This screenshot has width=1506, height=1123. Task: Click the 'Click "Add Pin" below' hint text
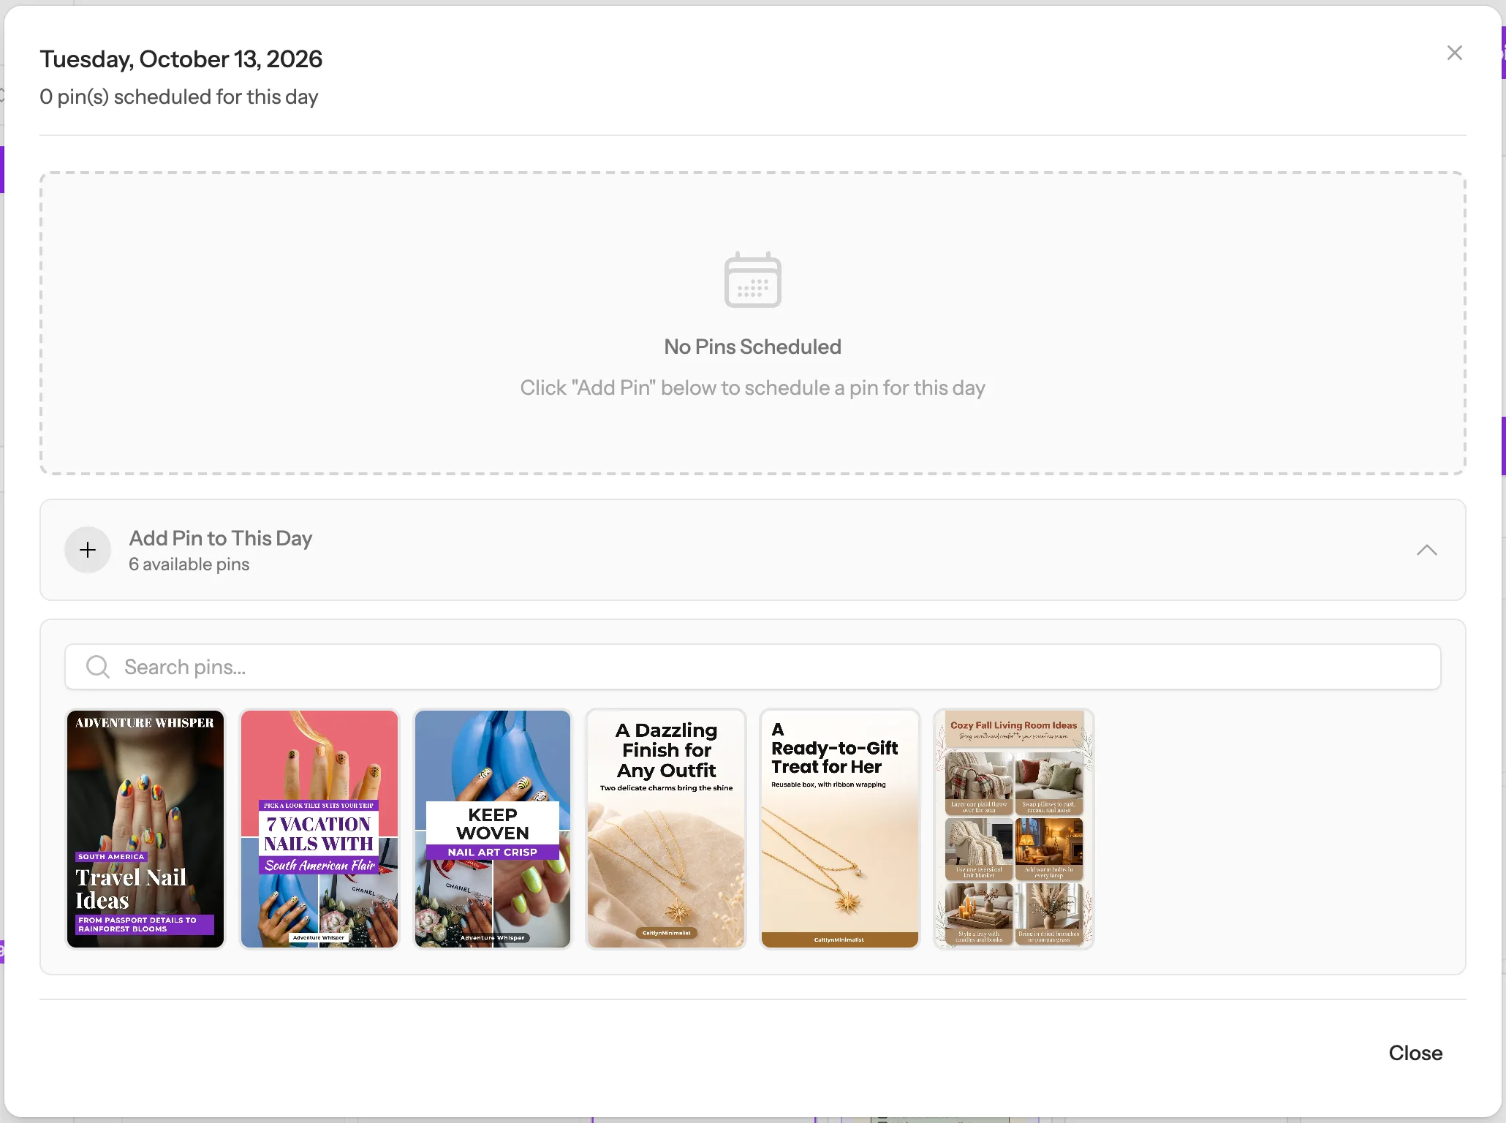[752, 387]
